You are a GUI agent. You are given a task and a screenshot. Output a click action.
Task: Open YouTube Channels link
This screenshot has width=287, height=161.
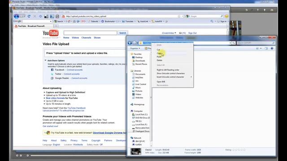[x=86, y=38]
